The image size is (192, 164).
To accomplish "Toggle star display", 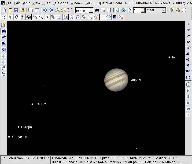I will click(x=4, y=17).
